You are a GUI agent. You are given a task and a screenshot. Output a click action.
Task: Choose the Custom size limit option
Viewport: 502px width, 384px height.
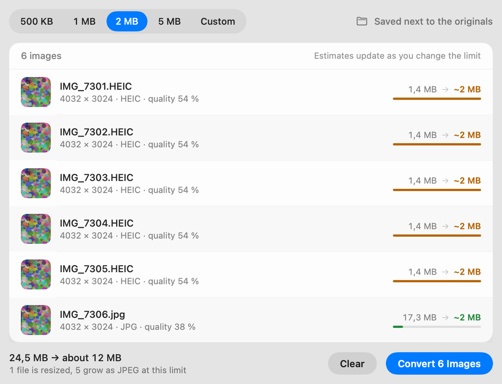pos(218,21)
